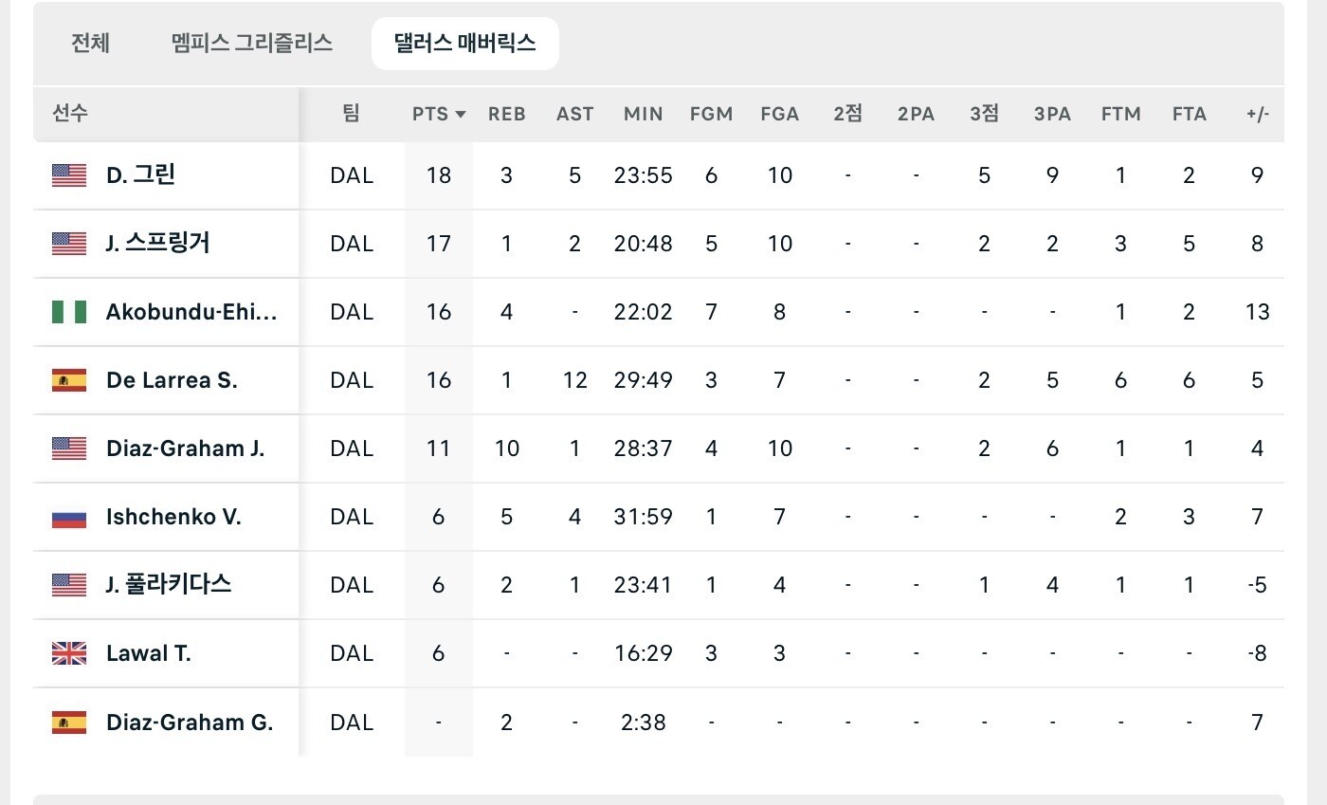Click the US flag beside D. 그린
The width and height of the screenshot is (1327, 805).
69,175
